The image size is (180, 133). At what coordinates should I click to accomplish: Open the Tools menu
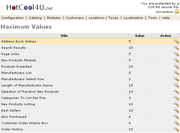click(153, 18)
